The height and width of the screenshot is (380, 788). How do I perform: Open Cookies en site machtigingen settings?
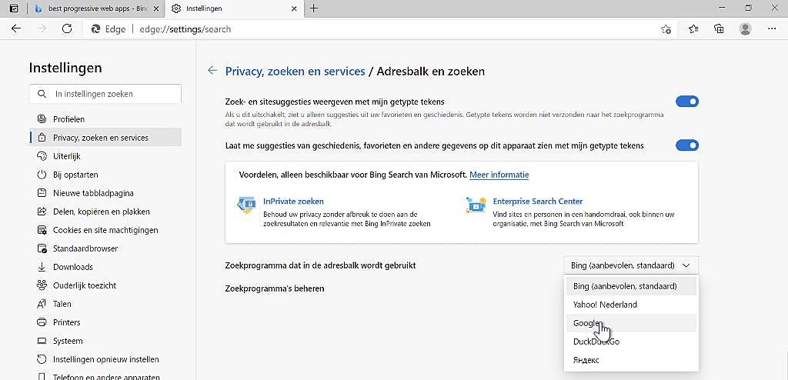click(105, 230)
